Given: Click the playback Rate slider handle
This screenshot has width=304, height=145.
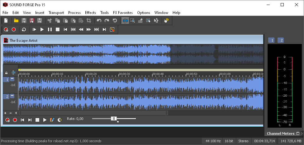Looking at the screenshot, I should coord(114,118).
